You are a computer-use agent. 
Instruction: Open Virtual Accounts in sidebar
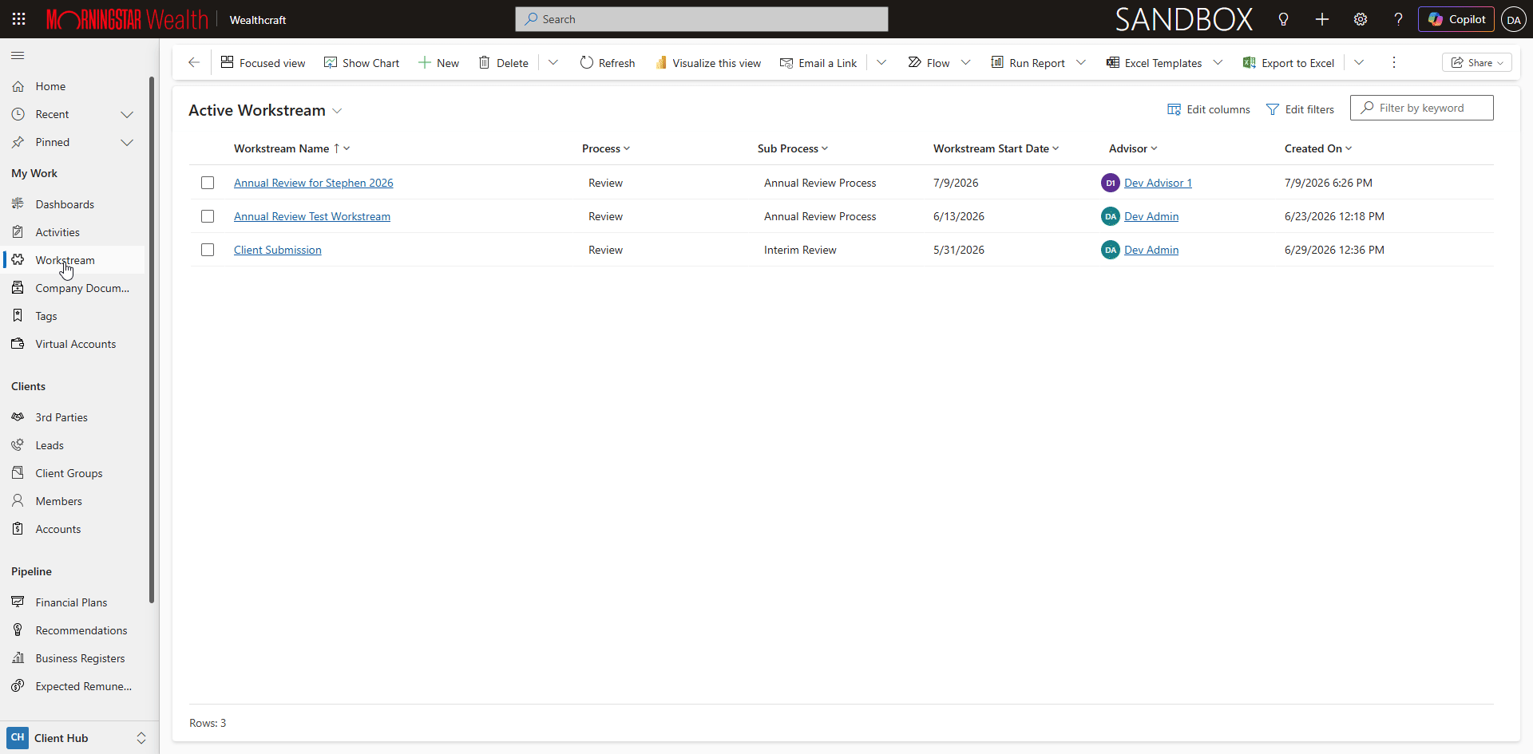click(73, 344)
